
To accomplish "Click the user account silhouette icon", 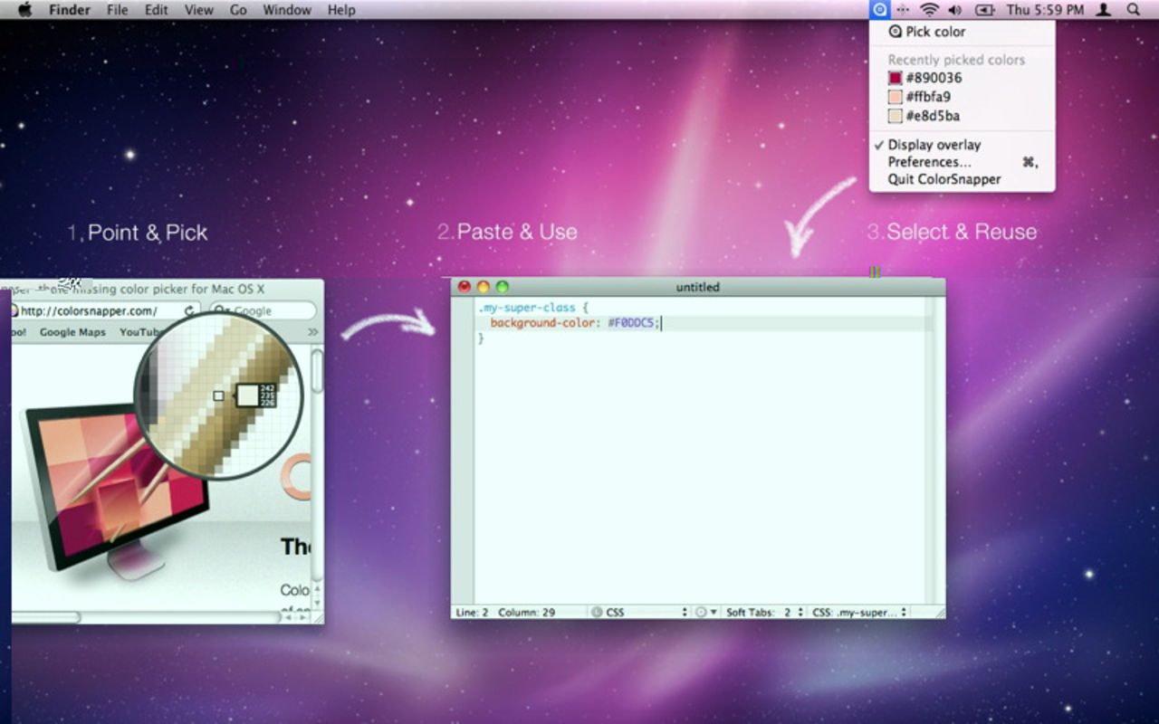I will [x=1103, y=10].
